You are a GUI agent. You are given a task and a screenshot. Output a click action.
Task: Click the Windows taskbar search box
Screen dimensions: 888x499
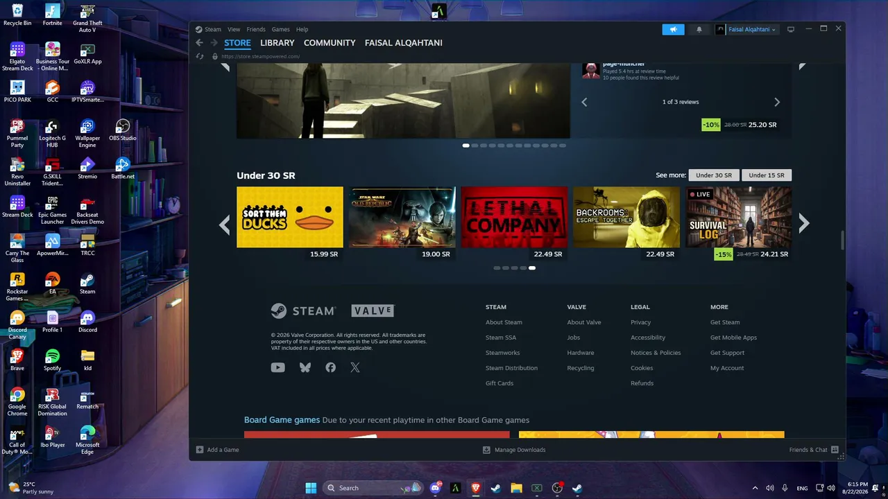coord(375,488)
